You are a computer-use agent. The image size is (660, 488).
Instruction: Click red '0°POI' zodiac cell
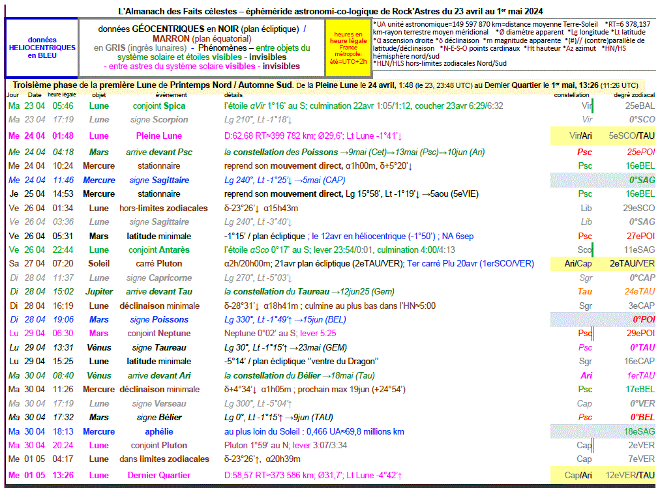644,319
